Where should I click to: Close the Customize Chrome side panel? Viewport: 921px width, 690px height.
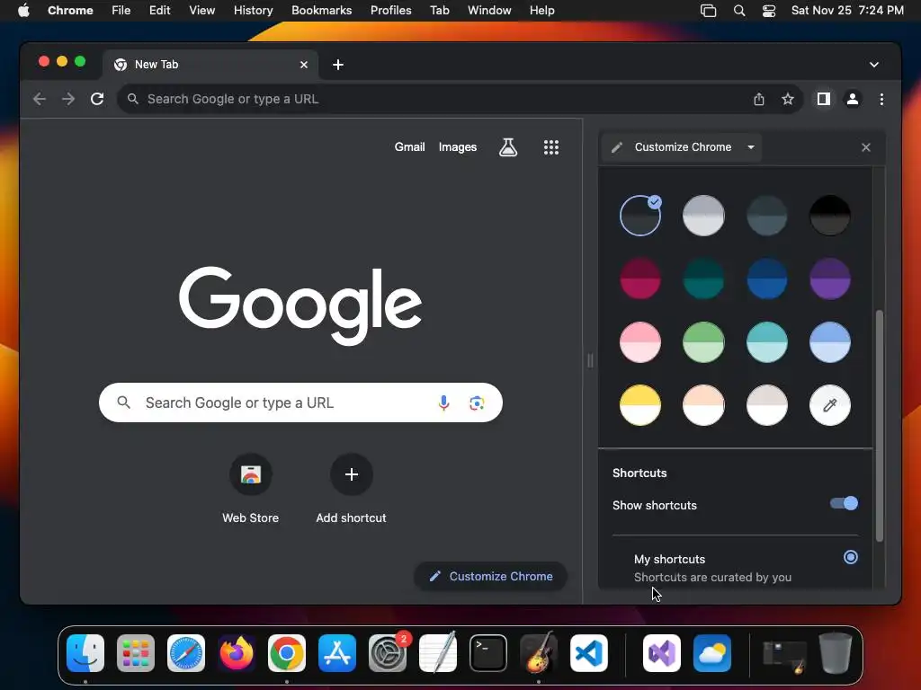(866, 147)
